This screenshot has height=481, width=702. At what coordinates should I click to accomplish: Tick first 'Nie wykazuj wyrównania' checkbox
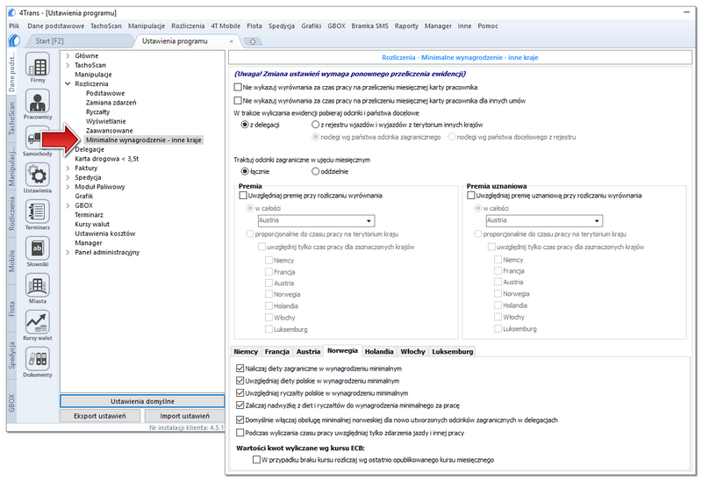238,87
